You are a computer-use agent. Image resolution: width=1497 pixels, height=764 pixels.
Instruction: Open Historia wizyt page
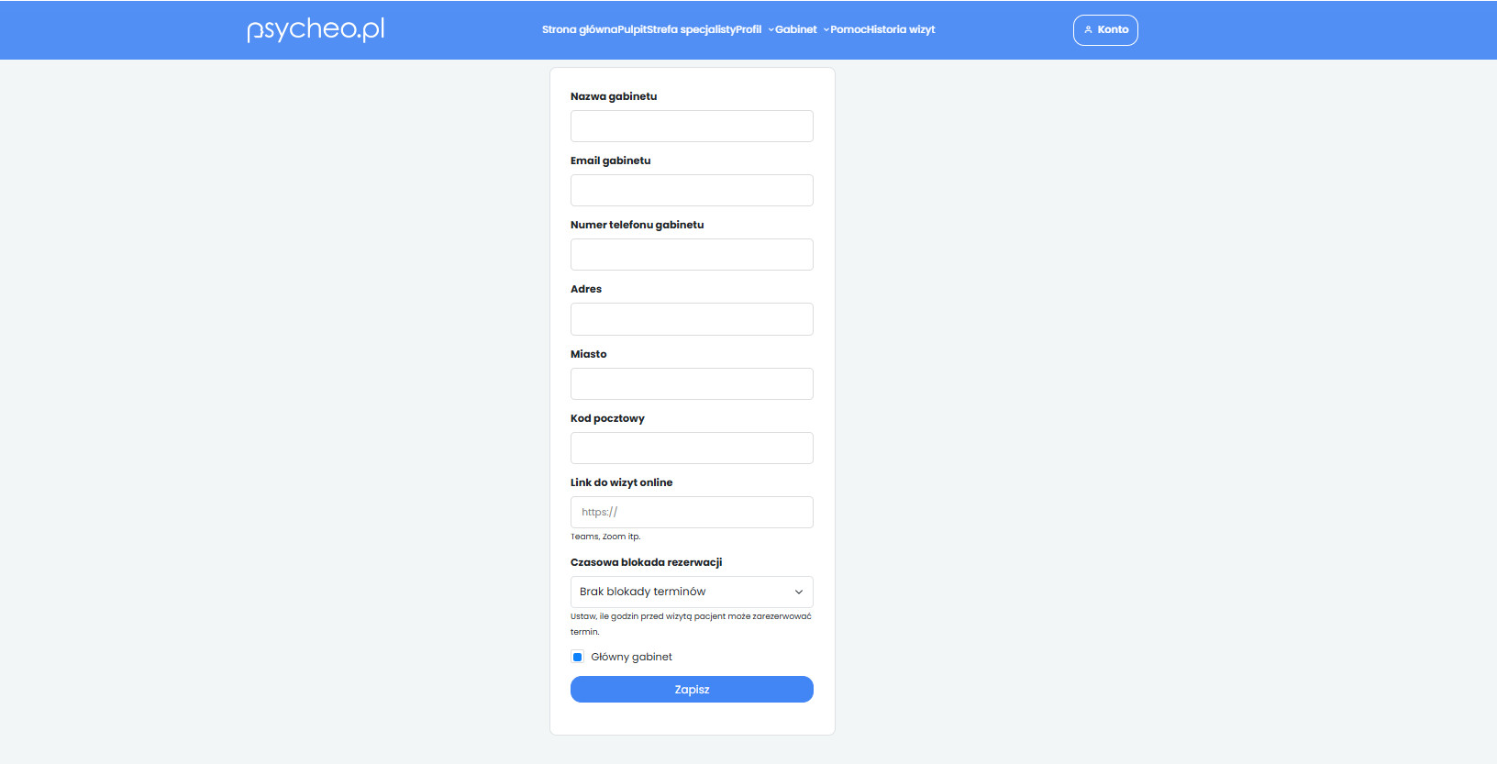(x=902, y=29)
